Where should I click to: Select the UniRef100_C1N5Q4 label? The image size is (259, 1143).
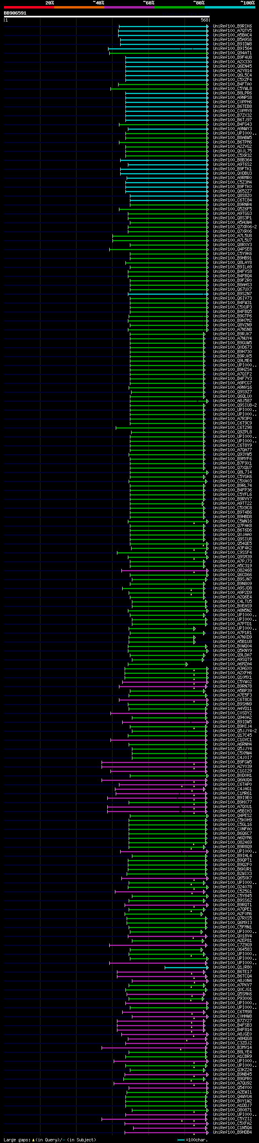pos(232,1128)
